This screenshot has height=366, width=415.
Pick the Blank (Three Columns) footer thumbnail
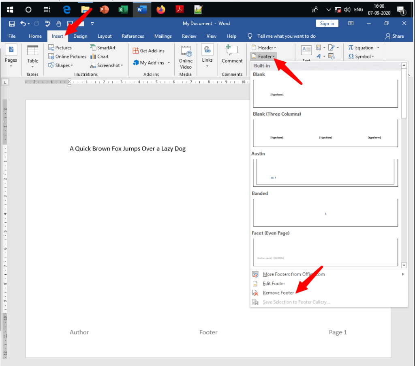[325, 133]
